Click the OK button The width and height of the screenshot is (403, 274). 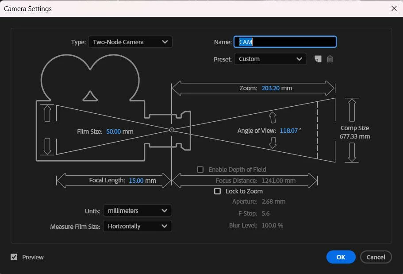pos(341,257)
